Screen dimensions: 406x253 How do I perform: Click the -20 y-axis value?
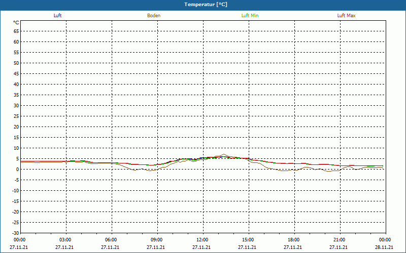tap(16, 212)
